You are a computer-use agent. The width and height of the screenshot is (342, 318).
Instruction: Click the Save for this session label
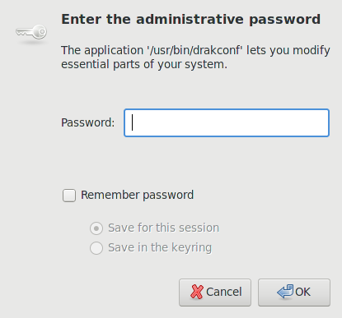[163, 228]
